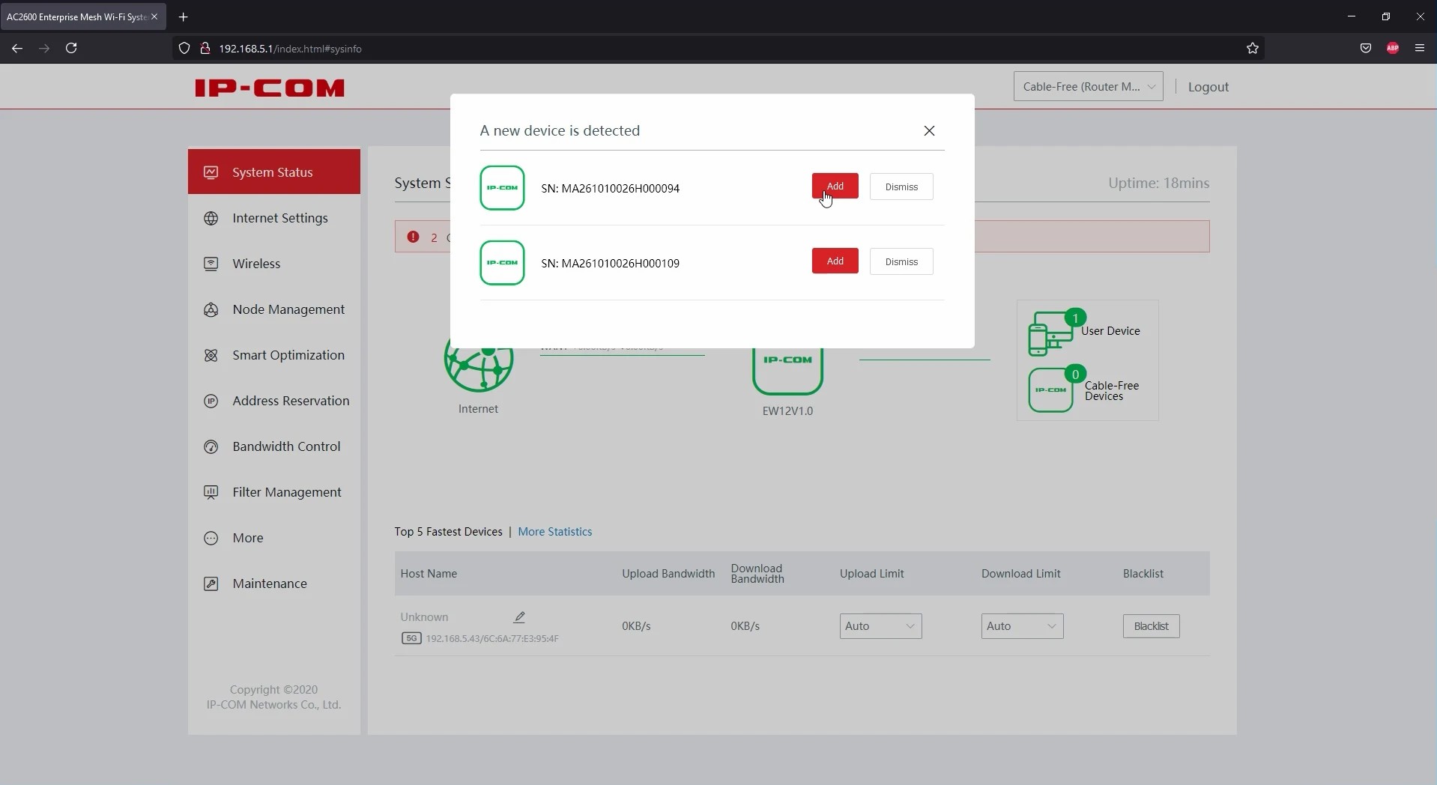Screen dimensions: 1437x785
Task: Click the bookmark star icon in address bar
Action: [x=1252, y=49]
